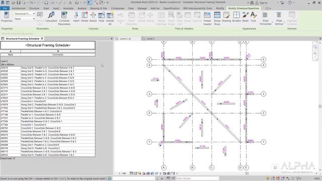Viewport: 322px width, 181px height.
Task: Open the Shading color tool
Action: 226,17
